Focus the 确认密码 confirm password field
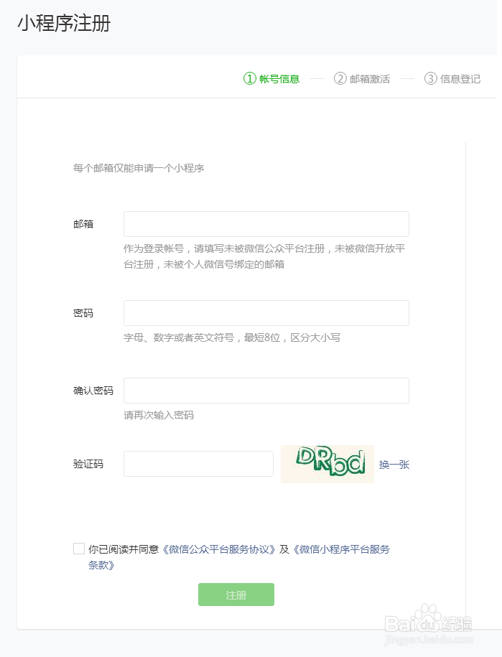Image resolution: width=502 pixels, height=657 pixels. [266, 391]
